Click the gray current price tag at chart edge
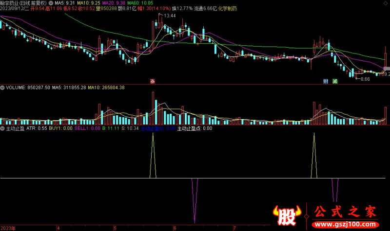The image size is (390, 231). click(x=387, y=69)
